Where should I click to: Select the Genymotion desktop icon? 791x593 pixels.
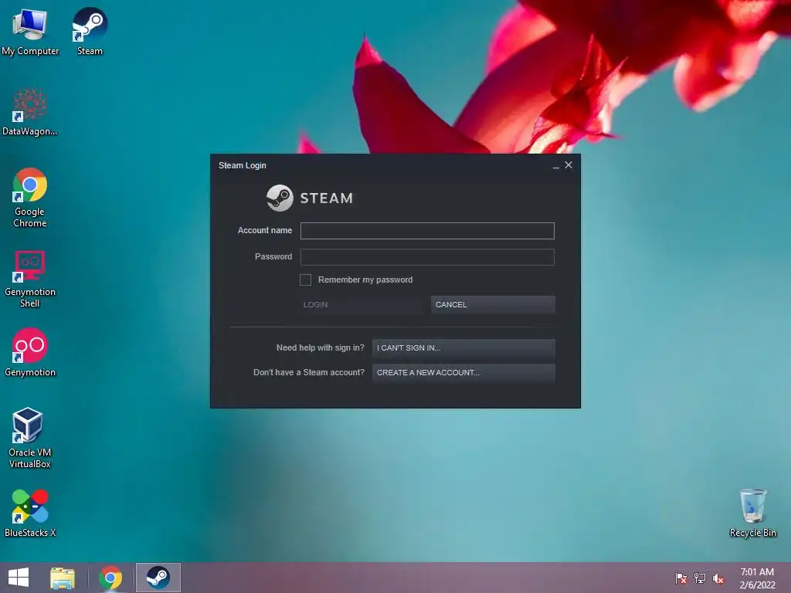tap(30, 353)
